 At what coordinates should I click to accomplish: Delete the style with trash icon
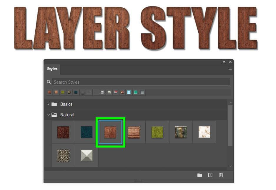point(221,175)
